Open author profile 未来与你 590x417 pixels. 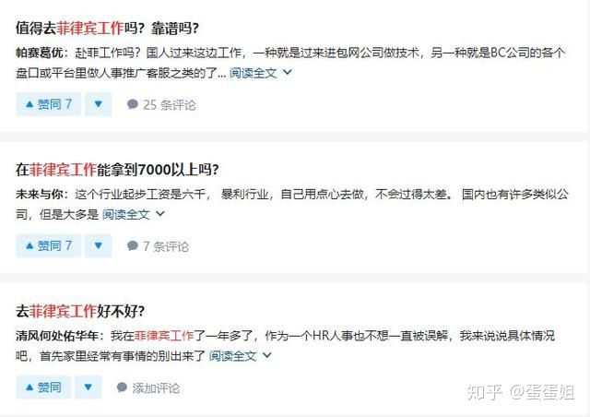pyautogui.click(x=40, y=195)
